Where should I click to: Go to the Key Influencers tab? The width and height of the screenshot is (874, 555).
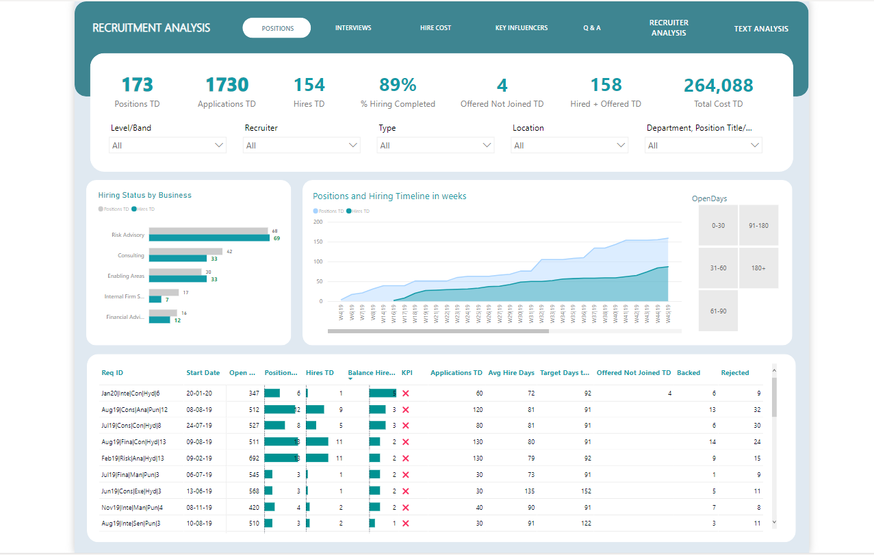pos(522,28)
